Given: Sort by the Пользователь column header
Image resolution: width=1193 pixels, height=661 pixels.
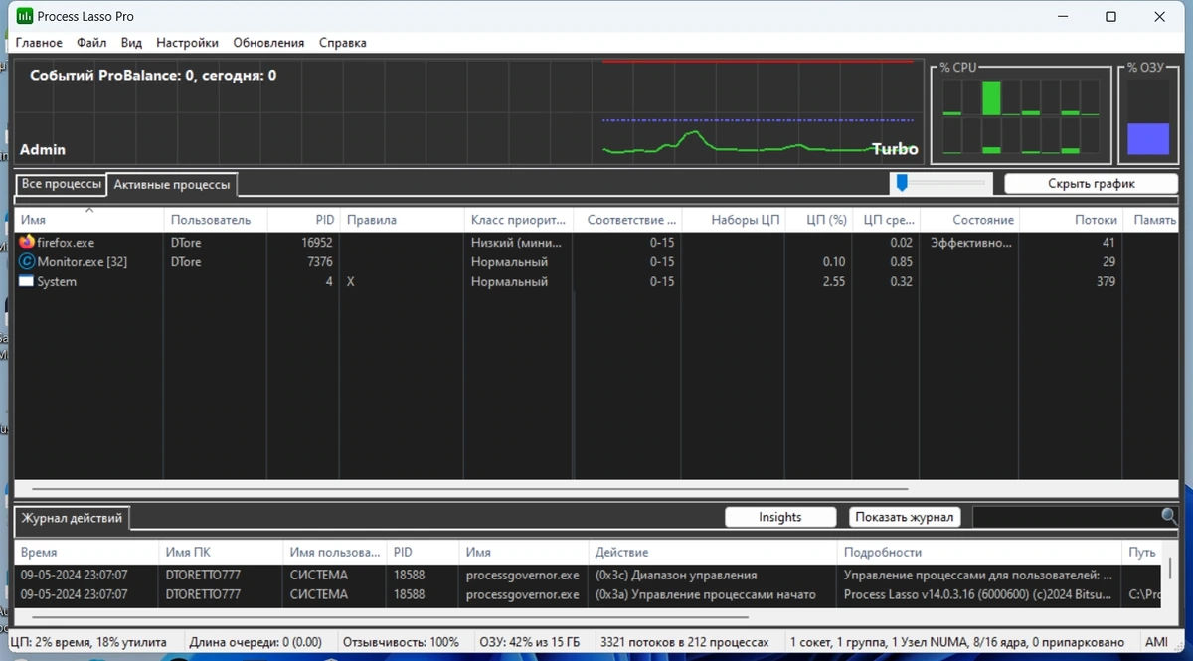Looking at the screenshot, I should click(x=216, y=220).
